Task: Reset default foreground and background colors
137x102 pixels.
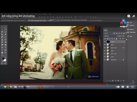Action: click(x=2, y=61)
